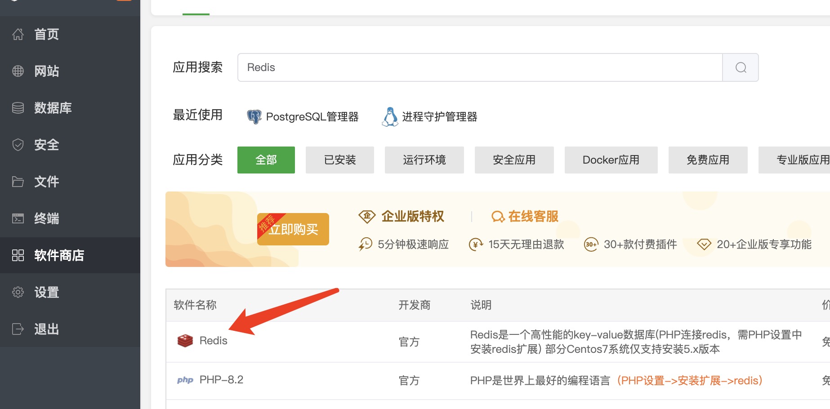Click the 20+企业版专享功能 text
The width and height of the screenshot is (830, 409).
pos(764,245)
